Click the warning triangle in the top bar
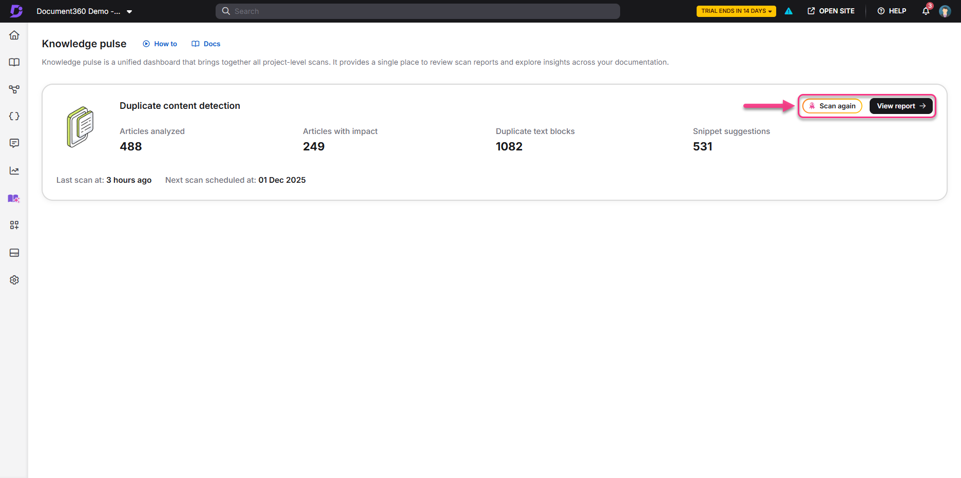Image resolution: width=961 pixels, height=478 pixels. tap(789, 11)
